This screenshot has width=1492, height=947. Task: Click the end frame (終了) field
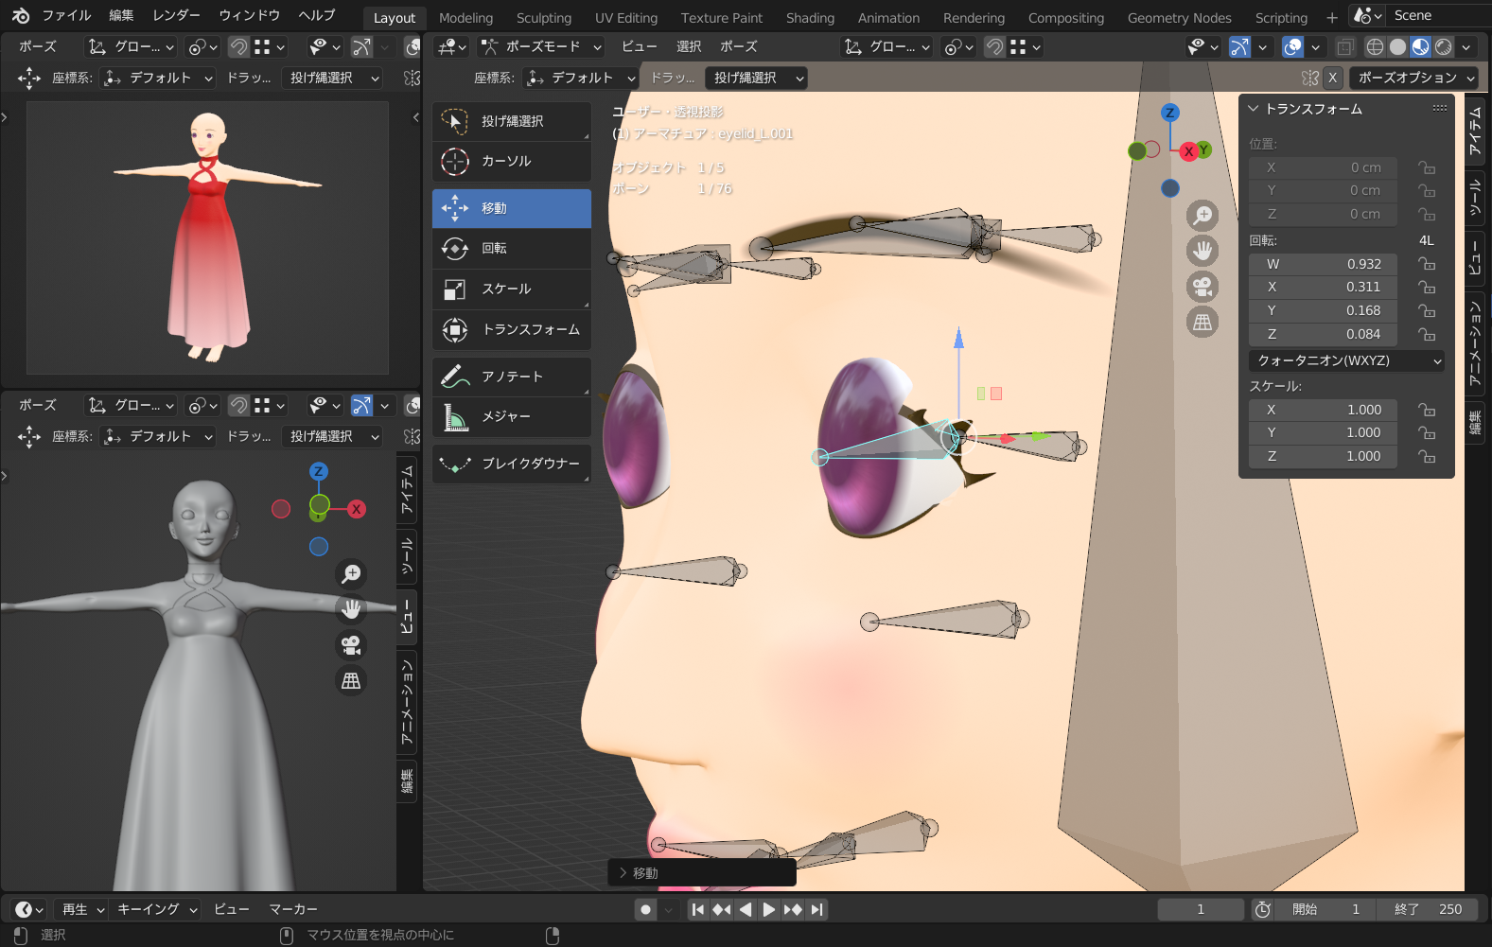click(x=1428, y=909)
